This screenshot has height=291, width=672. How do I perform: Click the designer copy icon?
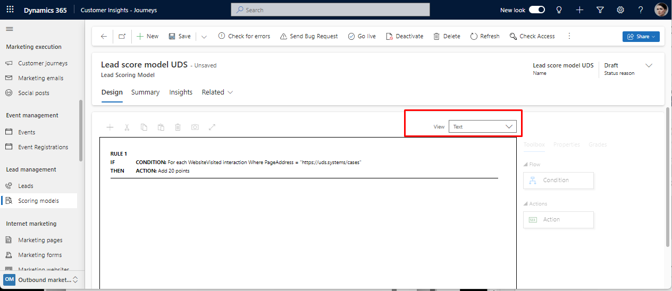144,127
